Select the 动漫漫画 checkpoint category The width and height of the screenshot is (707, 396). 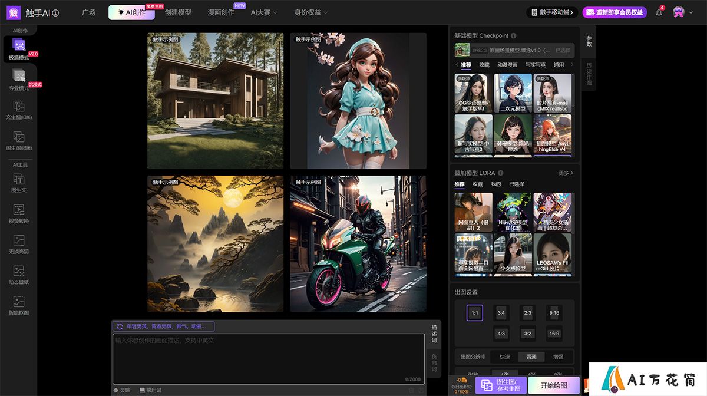point(507,65)
